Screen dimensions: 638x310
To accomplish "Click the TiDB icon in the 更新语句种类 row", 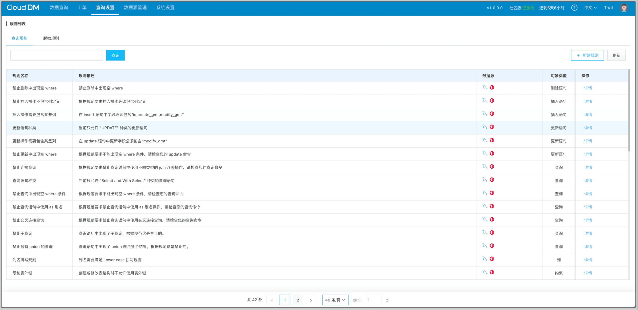I will pos(492,127).
